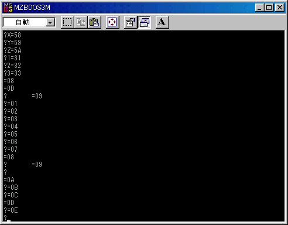Click the '?Z=5A' output line

pyautogui.click(x=12, y=50)
